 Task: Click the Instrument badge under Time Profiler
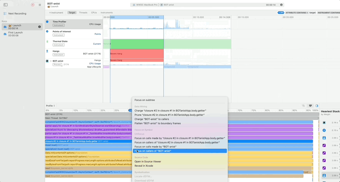pos(59,25)
